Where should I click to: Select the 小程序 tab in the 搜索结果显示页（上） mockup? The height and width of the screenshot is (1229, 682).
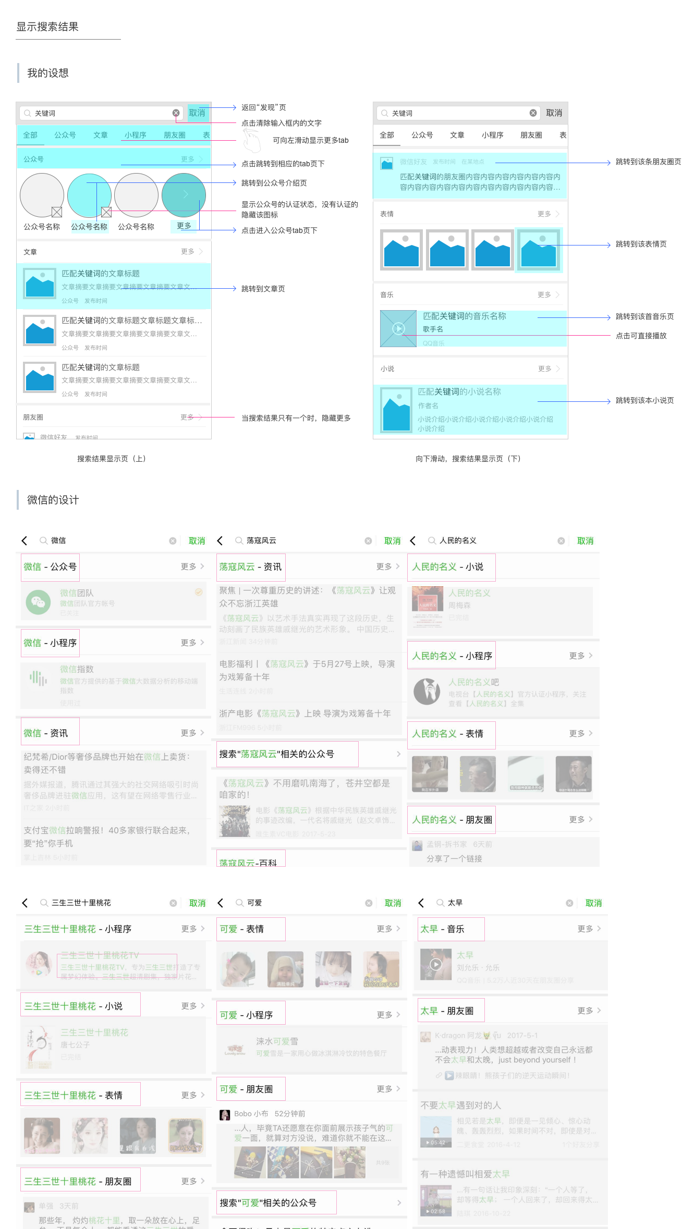pos(135,135)
